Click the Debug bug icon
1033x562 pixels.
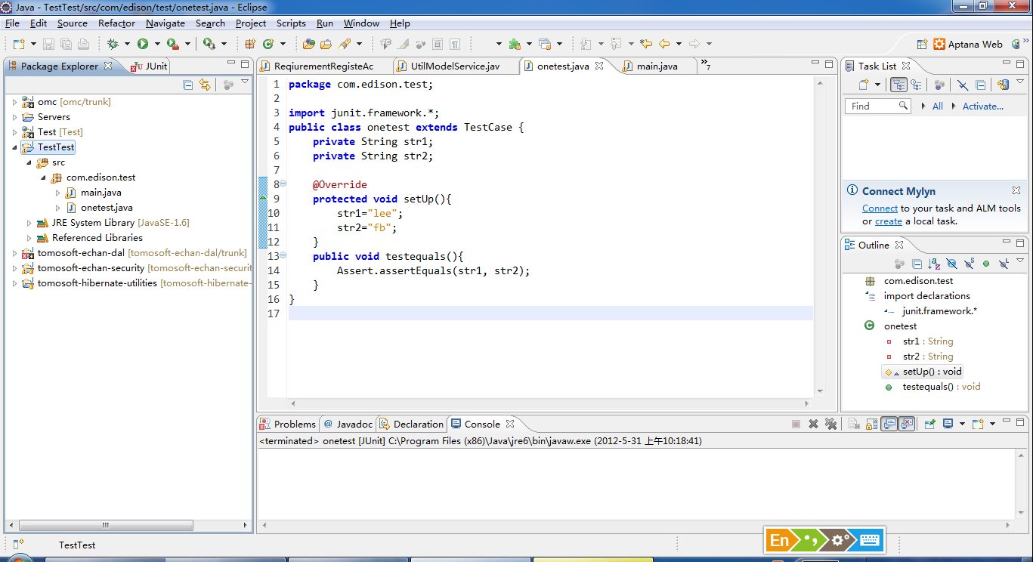(x=113, y=44)
